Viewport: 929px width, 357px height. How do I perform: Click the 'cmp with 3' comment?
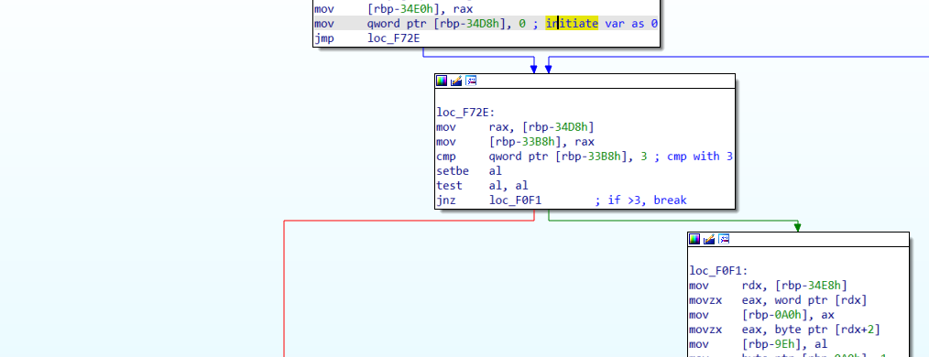tap(700, 157)
